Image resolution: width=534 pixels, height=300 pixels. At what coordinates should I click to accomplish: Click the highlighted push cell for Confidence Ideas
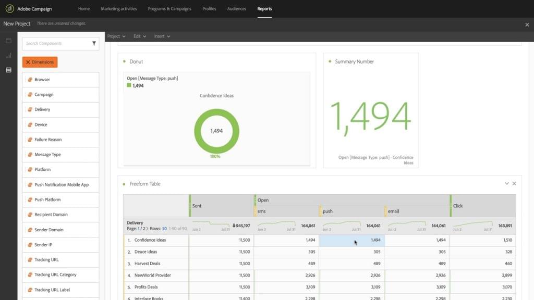click(351, 240)
